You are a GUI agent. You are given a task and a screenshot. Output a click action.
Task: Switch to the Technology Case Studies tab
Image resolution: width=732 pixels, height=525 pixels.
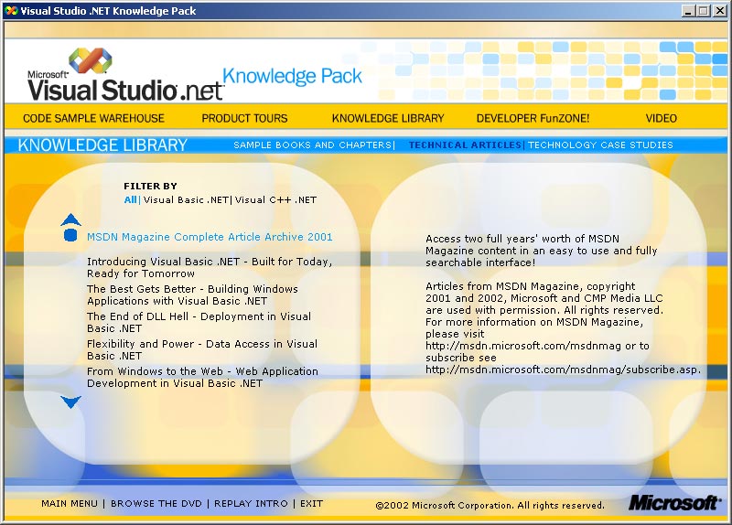click(x=600, y=145)
